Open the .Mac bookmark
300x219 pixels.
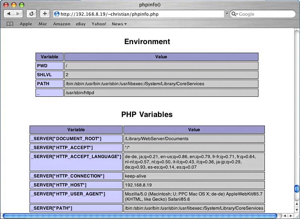(42, 24)
